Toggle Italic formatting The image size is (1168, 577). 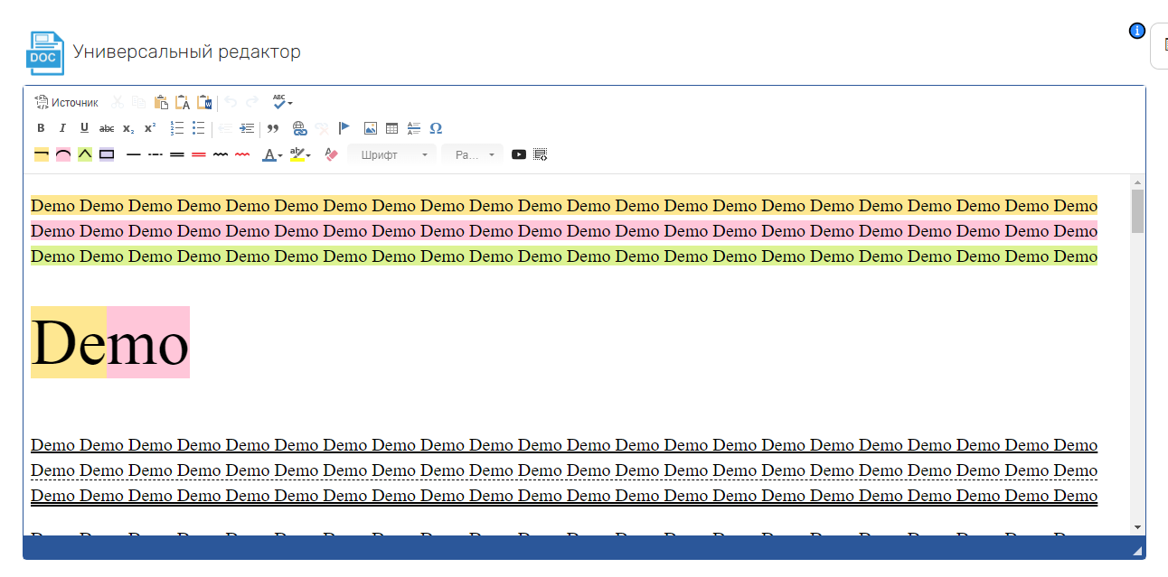pyautogui.click(x=62, y=128)
